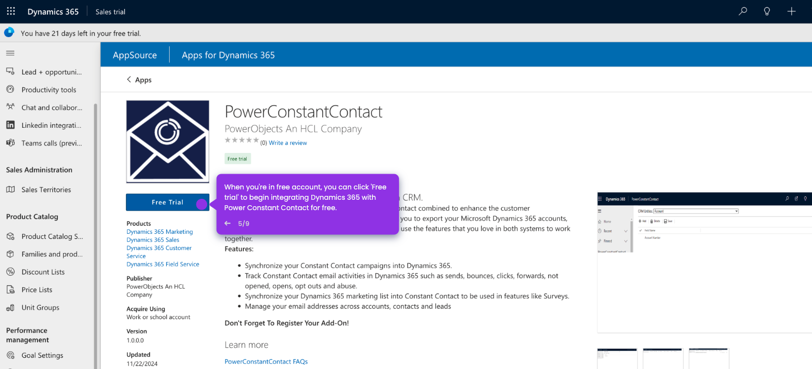
Task: Open the Dynamics 365 app launcher grid
Action: 11,11
